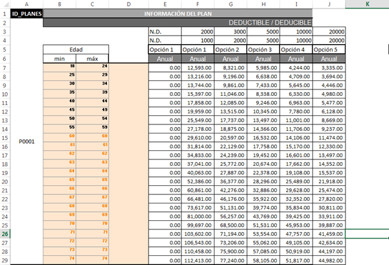This screenshot has width=389, height=265.
Task: Click the P0001 plan ID cell
Action: tap(27, 140)
